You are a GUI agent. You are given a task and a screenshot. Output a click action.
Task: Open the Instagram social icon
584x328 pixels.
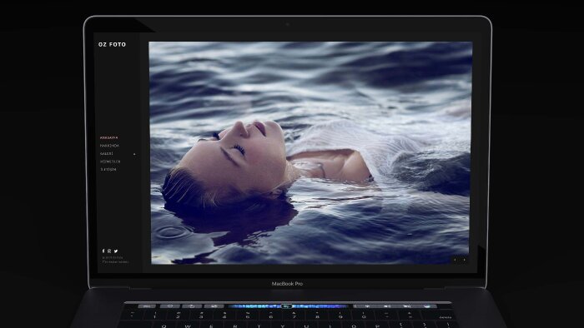click(x=109, y=251)
